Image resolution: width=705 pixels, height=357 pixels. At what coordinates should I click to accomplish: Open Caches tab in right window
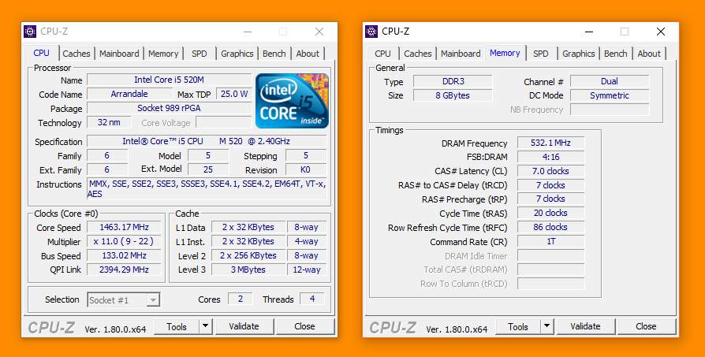click(x=418, y=54)
